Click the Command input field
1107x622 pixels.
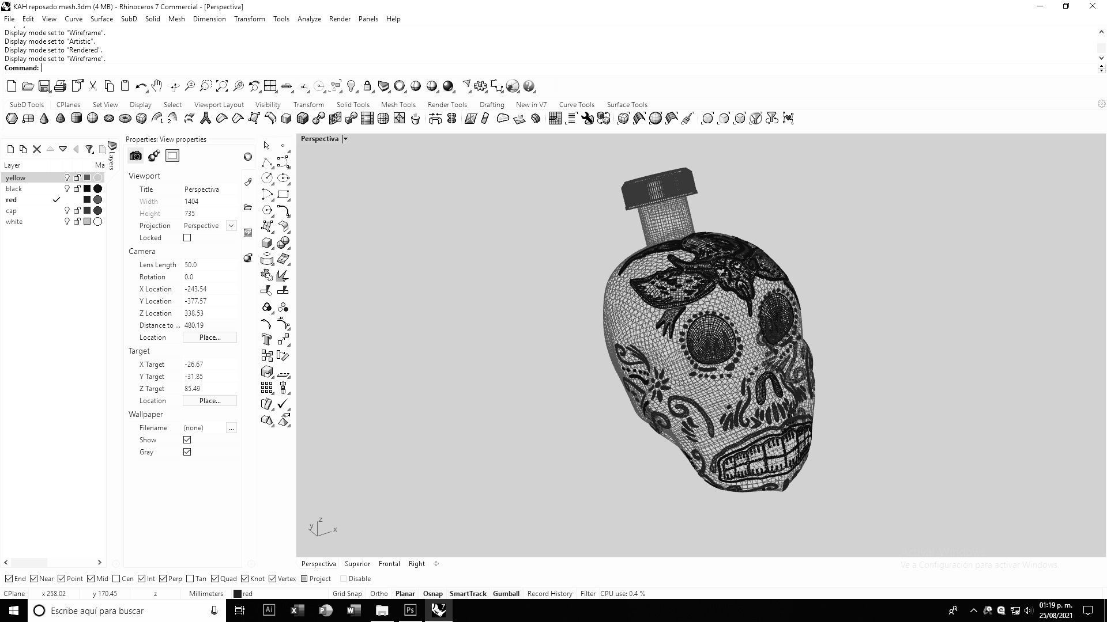568,68
